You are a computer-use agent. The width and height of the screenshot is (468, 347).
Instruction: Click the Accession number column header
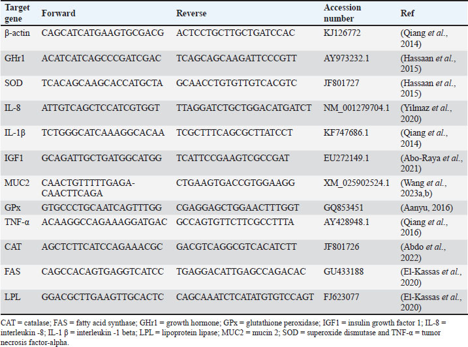point(343,13)
